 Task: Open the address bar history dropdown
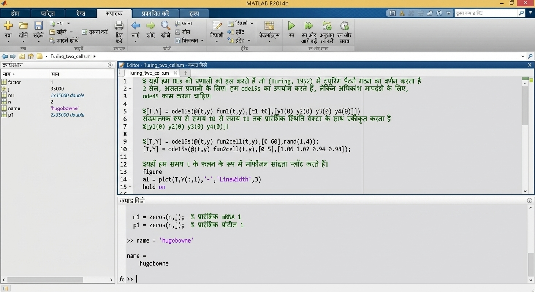522,56
